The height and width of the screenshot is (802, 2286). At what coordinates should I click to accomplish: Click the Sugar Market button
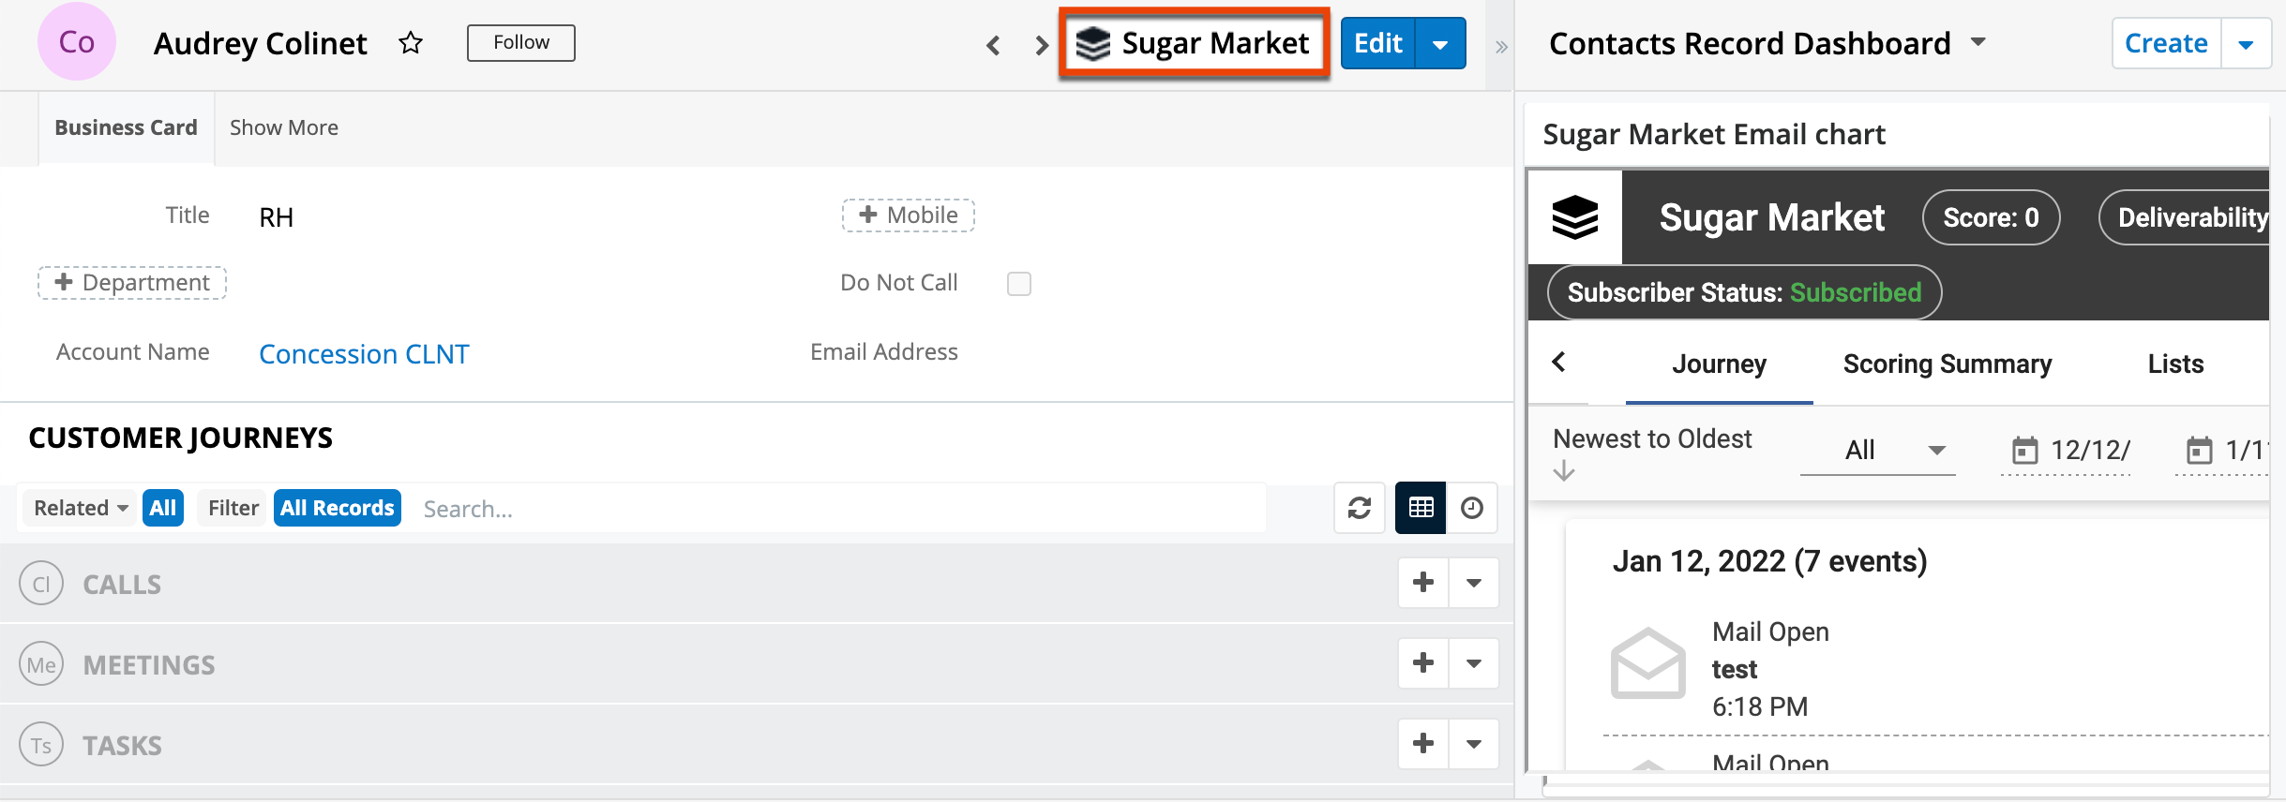tap(1194, 44)
